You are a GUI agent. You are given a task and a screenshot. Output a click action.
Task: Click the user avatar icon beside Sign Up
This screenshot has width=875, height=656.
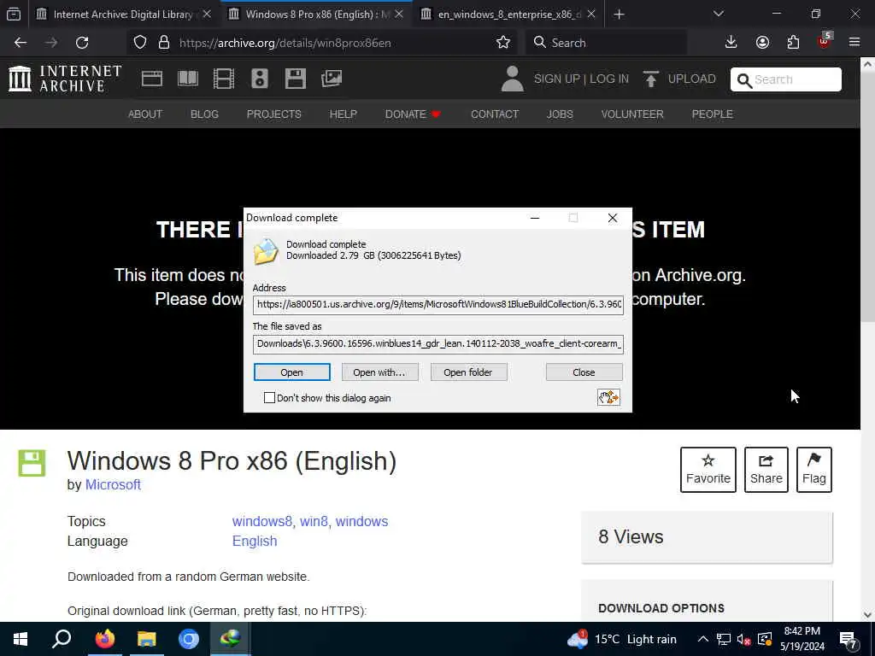512,79
